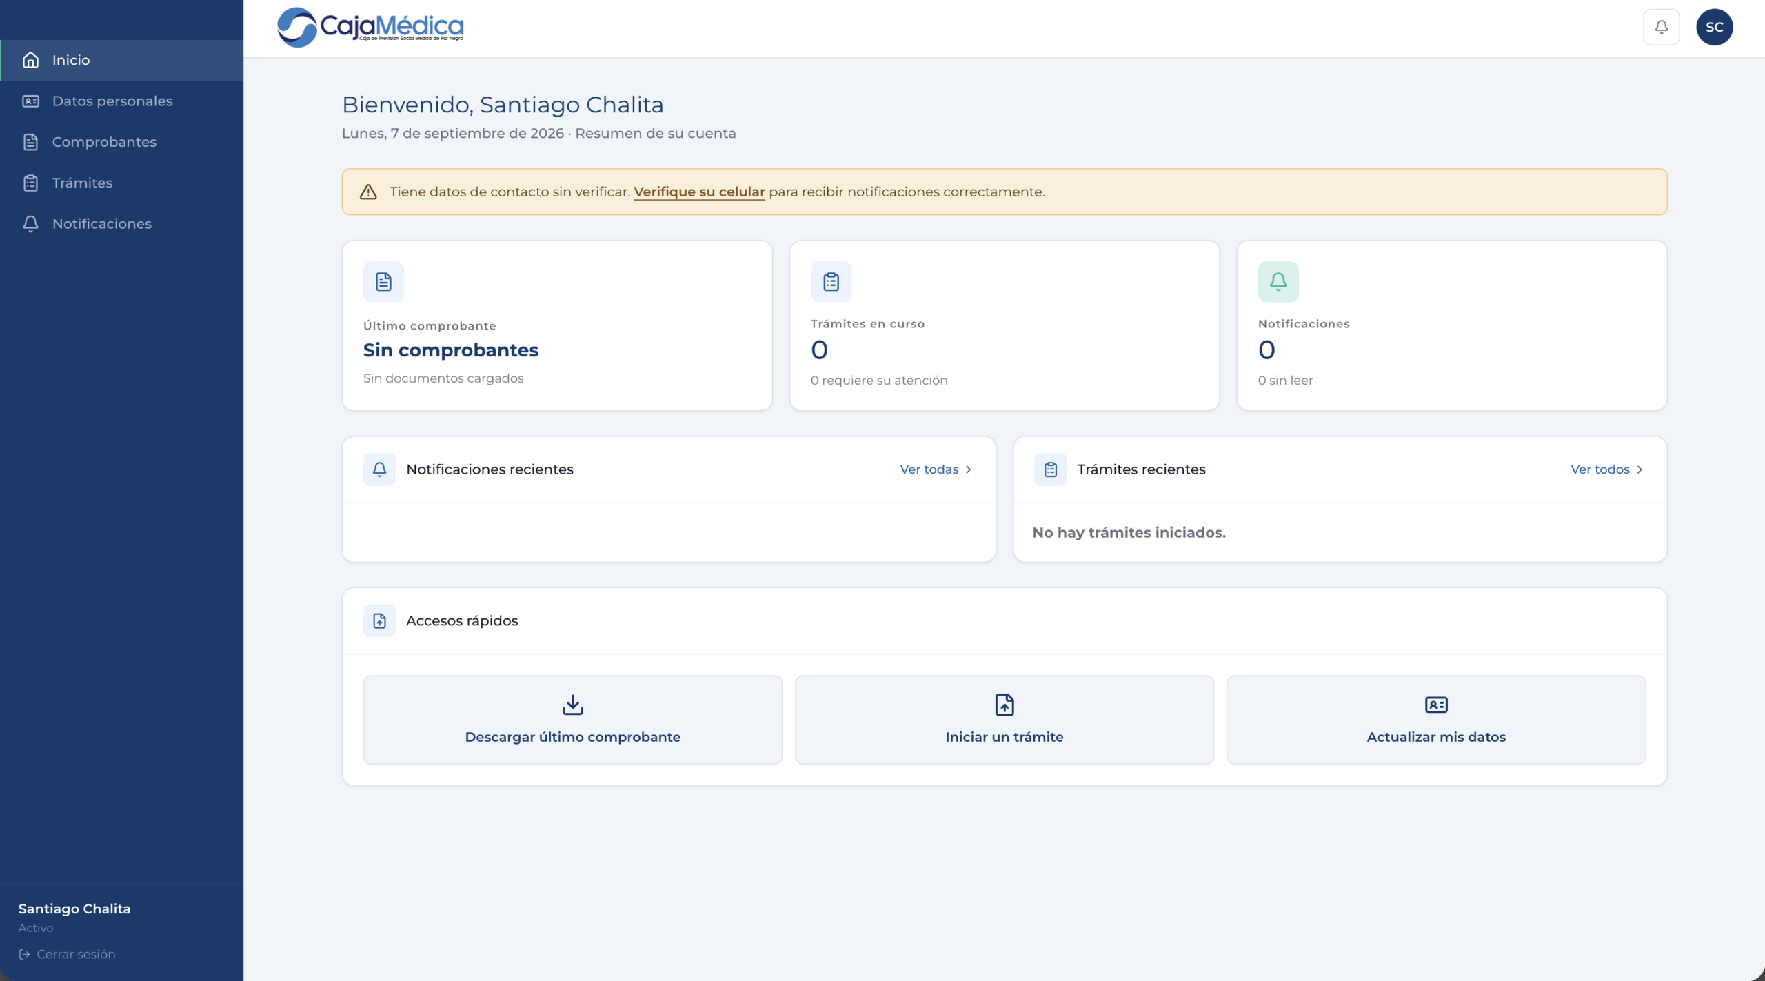
Task: Go to Inicio in sidebar
Action: (122, 60)
